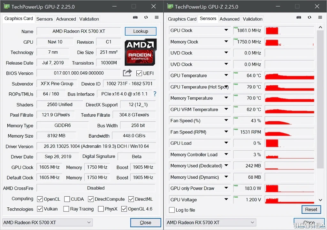Open the hamburger menu in Sensors window
Screen dimensions: 327x230
pos(320,18)
